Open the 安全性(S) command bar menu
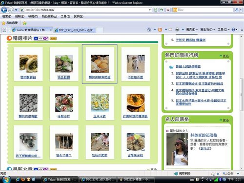 pos(207,30)
